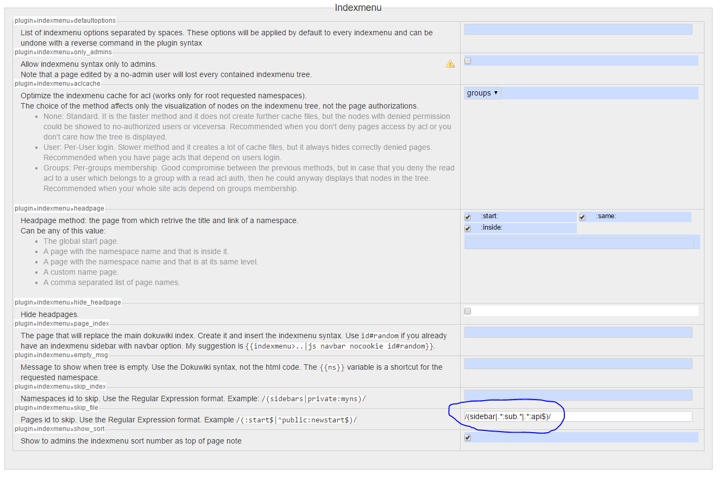Click the /(sidebars|private:myns)/ example code

click(313, 399)
